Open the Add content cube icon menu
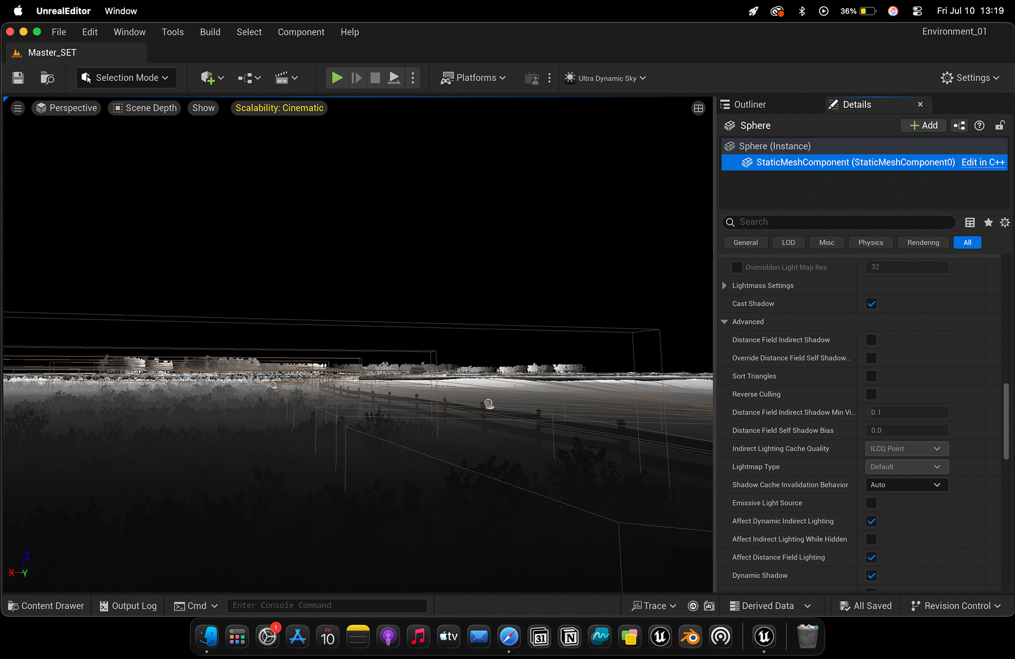This screenshot has width=1015, height=659. (x=212, y=78)
